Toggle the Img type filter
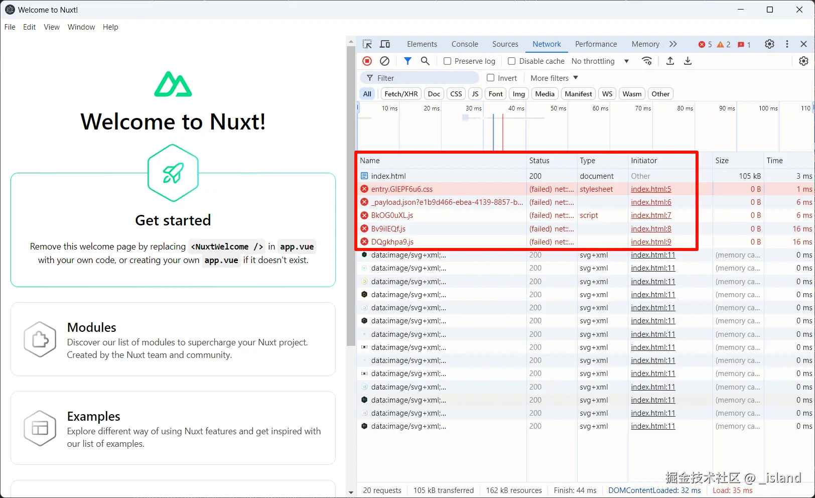The width and height of the screenshot is (815, 498). tap(519, 94)
